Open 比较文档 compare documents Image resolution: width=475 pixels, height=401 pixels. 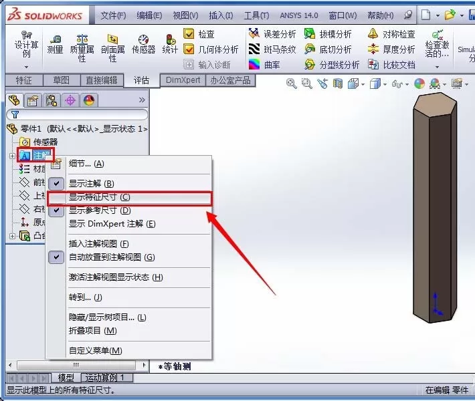coord(391,64)
